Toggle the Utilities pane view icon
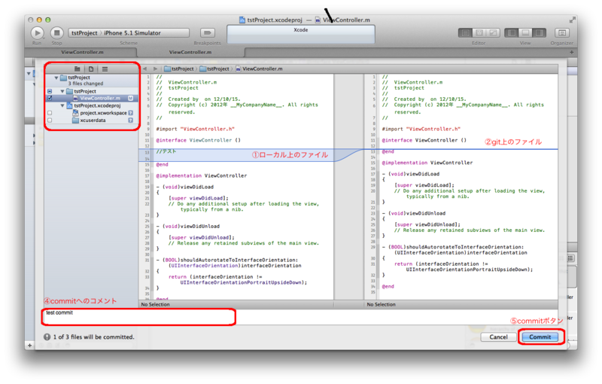 click(x=539, y=33)
